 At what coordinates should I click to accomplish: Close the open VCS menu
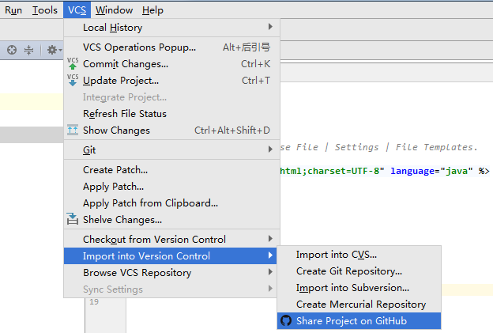tap(77, 10)
